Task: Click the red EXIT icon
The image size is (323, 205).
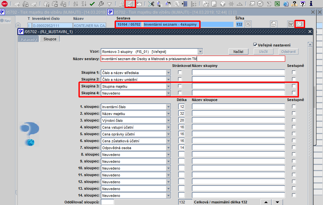Action: click(x=5, y=4)
